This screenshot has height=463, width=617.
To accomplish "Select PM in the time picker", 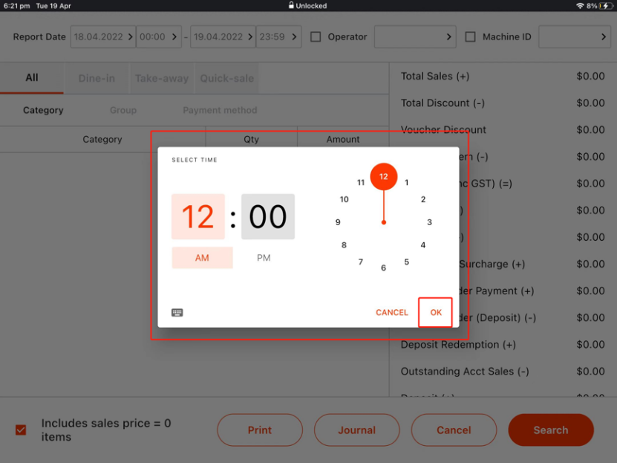I will click(x=264, y=258).
